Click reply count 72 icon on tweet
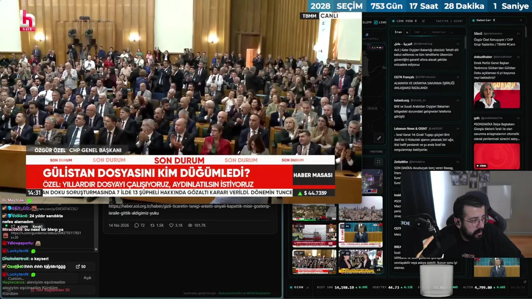532x299 pixels. tap(136, 225)
